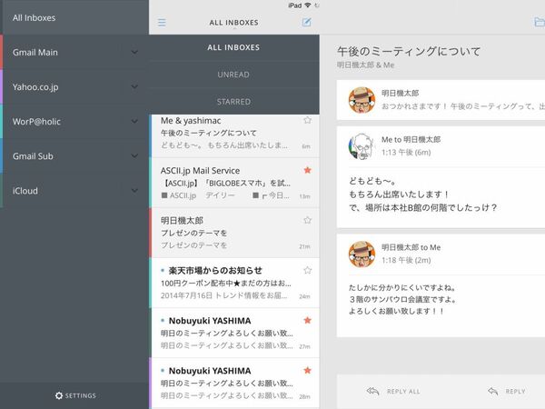Unstar the ASCII.jp Mail Service message

[307, 170]
